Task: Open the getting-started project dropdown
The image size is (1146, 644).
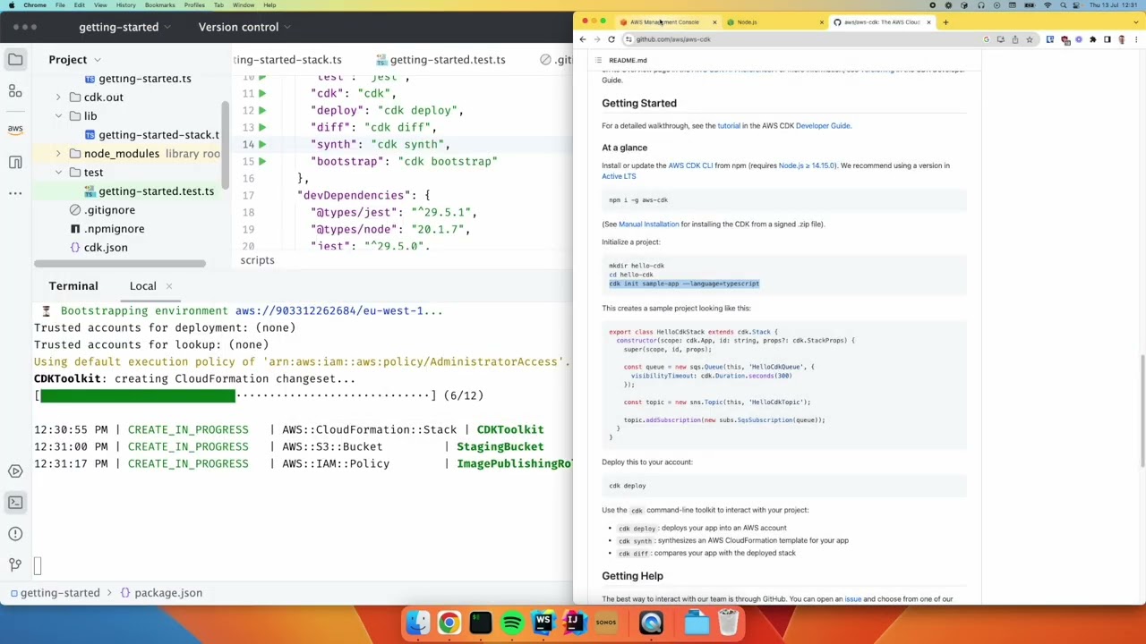Action: tap(124, 27)
